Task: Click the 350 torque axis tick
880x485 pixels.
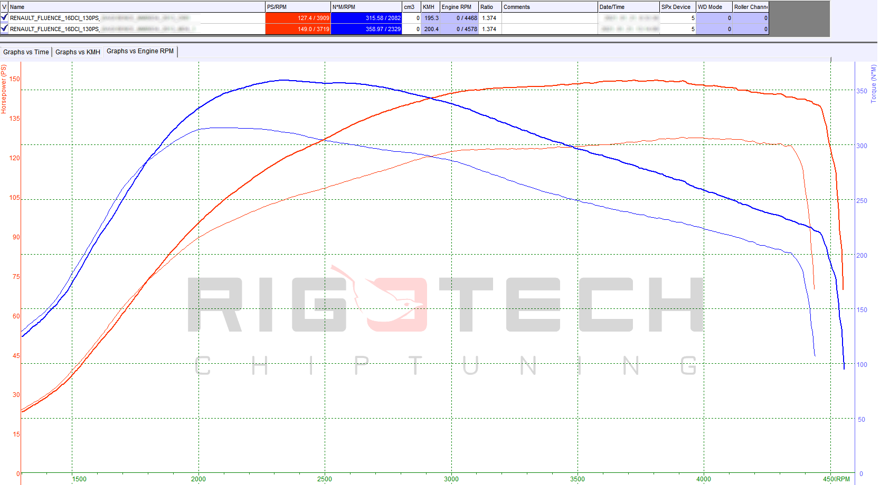Action: coord(862,91)
